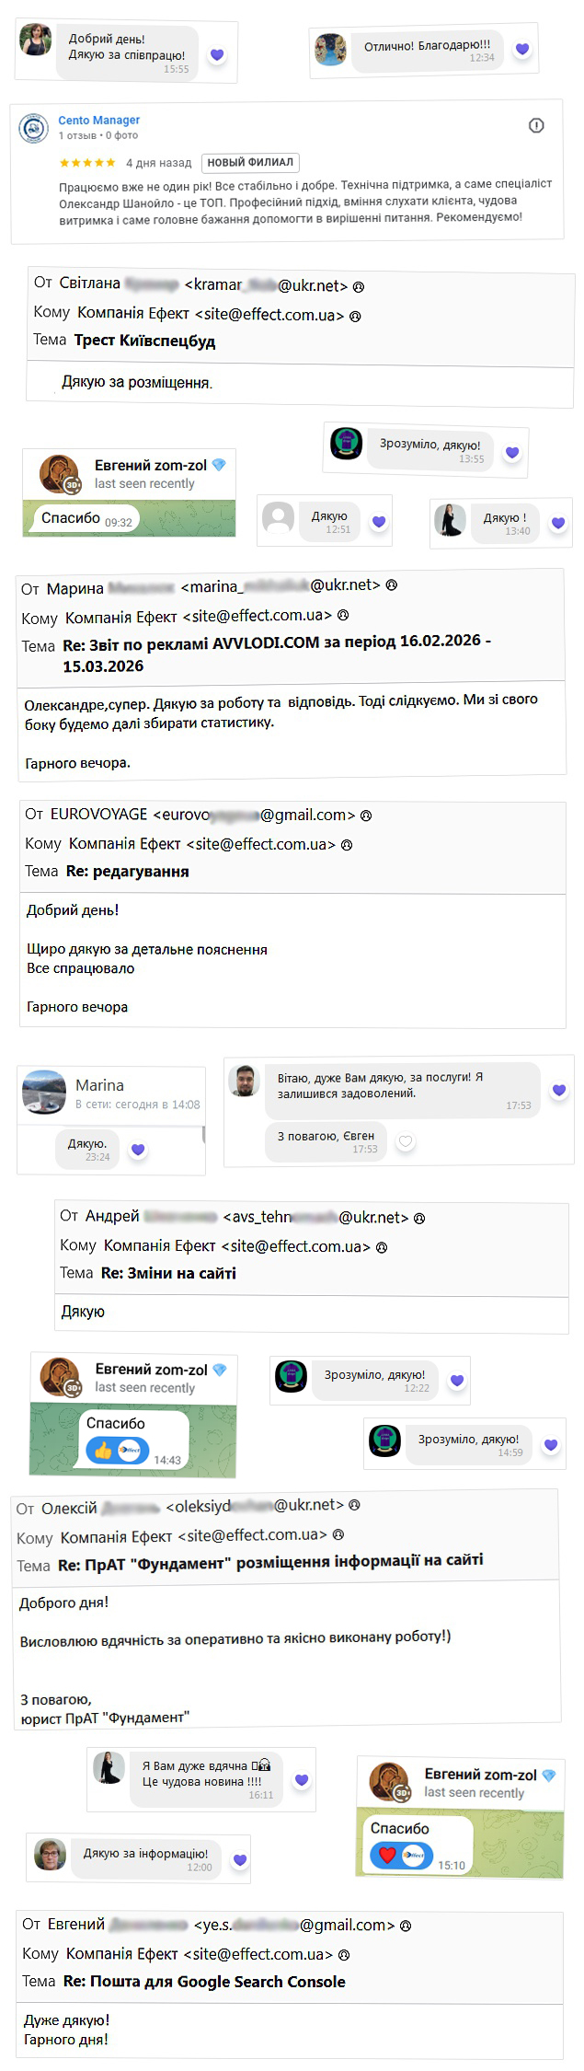The height and width of the screenshot is (2071, 584).
Task: Click the five-star rating in the review
Action: pyautogui.click(x=87, y=162)
